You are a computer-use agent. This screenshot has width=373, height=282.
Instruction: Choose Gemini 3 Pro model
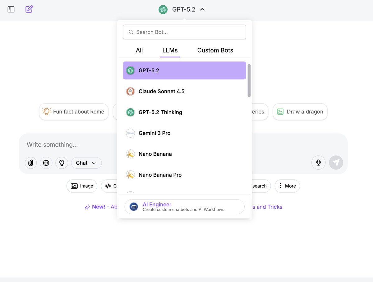pos(184,133)
